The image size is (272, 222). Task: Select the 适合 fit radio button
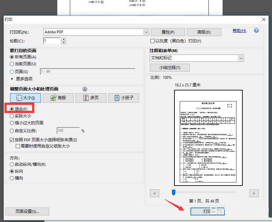click(12, 109)
